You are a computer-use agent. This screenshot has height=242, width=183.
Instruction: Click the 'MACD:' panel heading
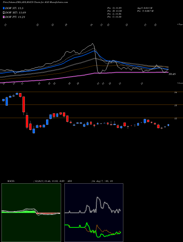tap(11, 181)
